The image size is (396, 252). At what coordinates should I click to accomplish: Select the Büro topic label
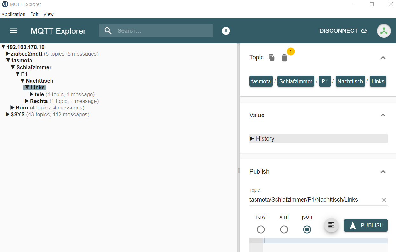[22, 108]
